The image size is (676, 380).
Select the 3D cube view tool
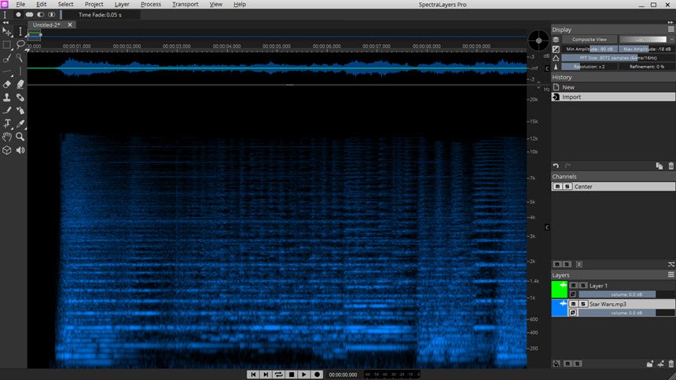pos(7,151)
